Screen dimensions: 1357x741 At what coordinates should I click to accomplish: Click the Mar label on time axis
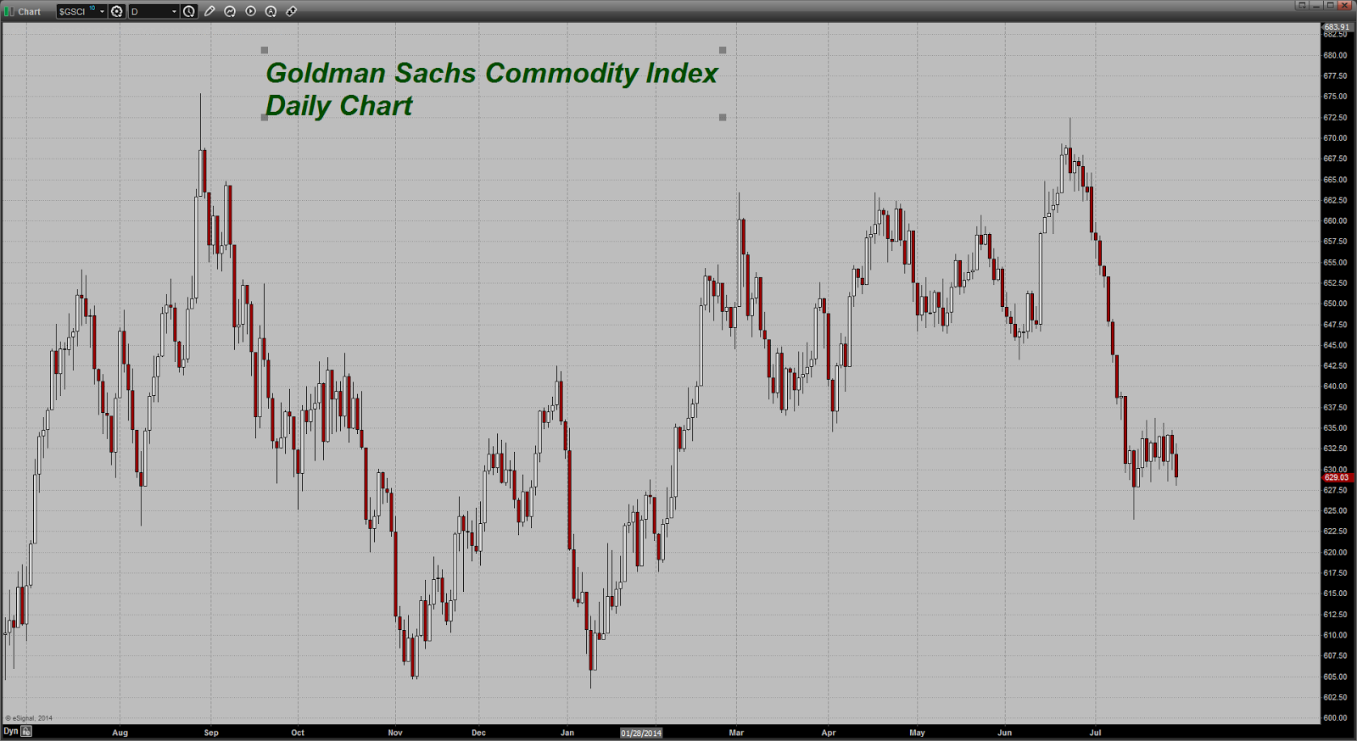(x=736, y=733)
